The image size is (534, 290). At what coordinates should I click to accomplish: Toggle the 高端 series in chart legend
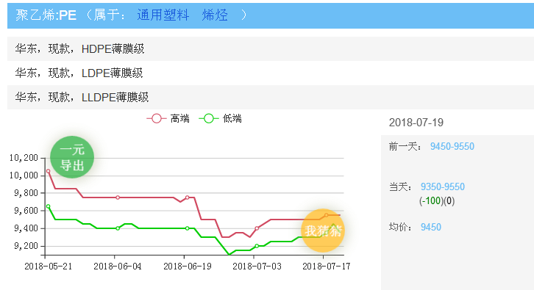tap(168, 119)
